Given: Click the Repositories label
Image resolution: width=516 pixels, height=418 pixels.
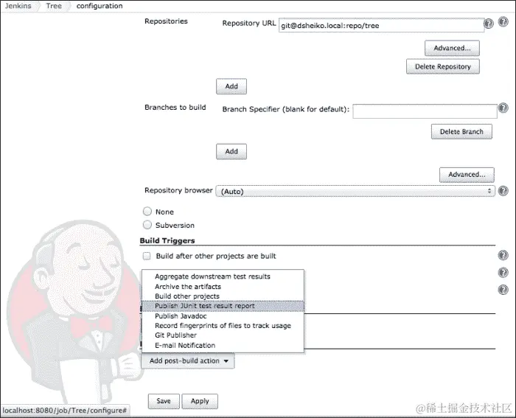Looking at the screenshot, I should pyautogui.click(x=166, y=21).
